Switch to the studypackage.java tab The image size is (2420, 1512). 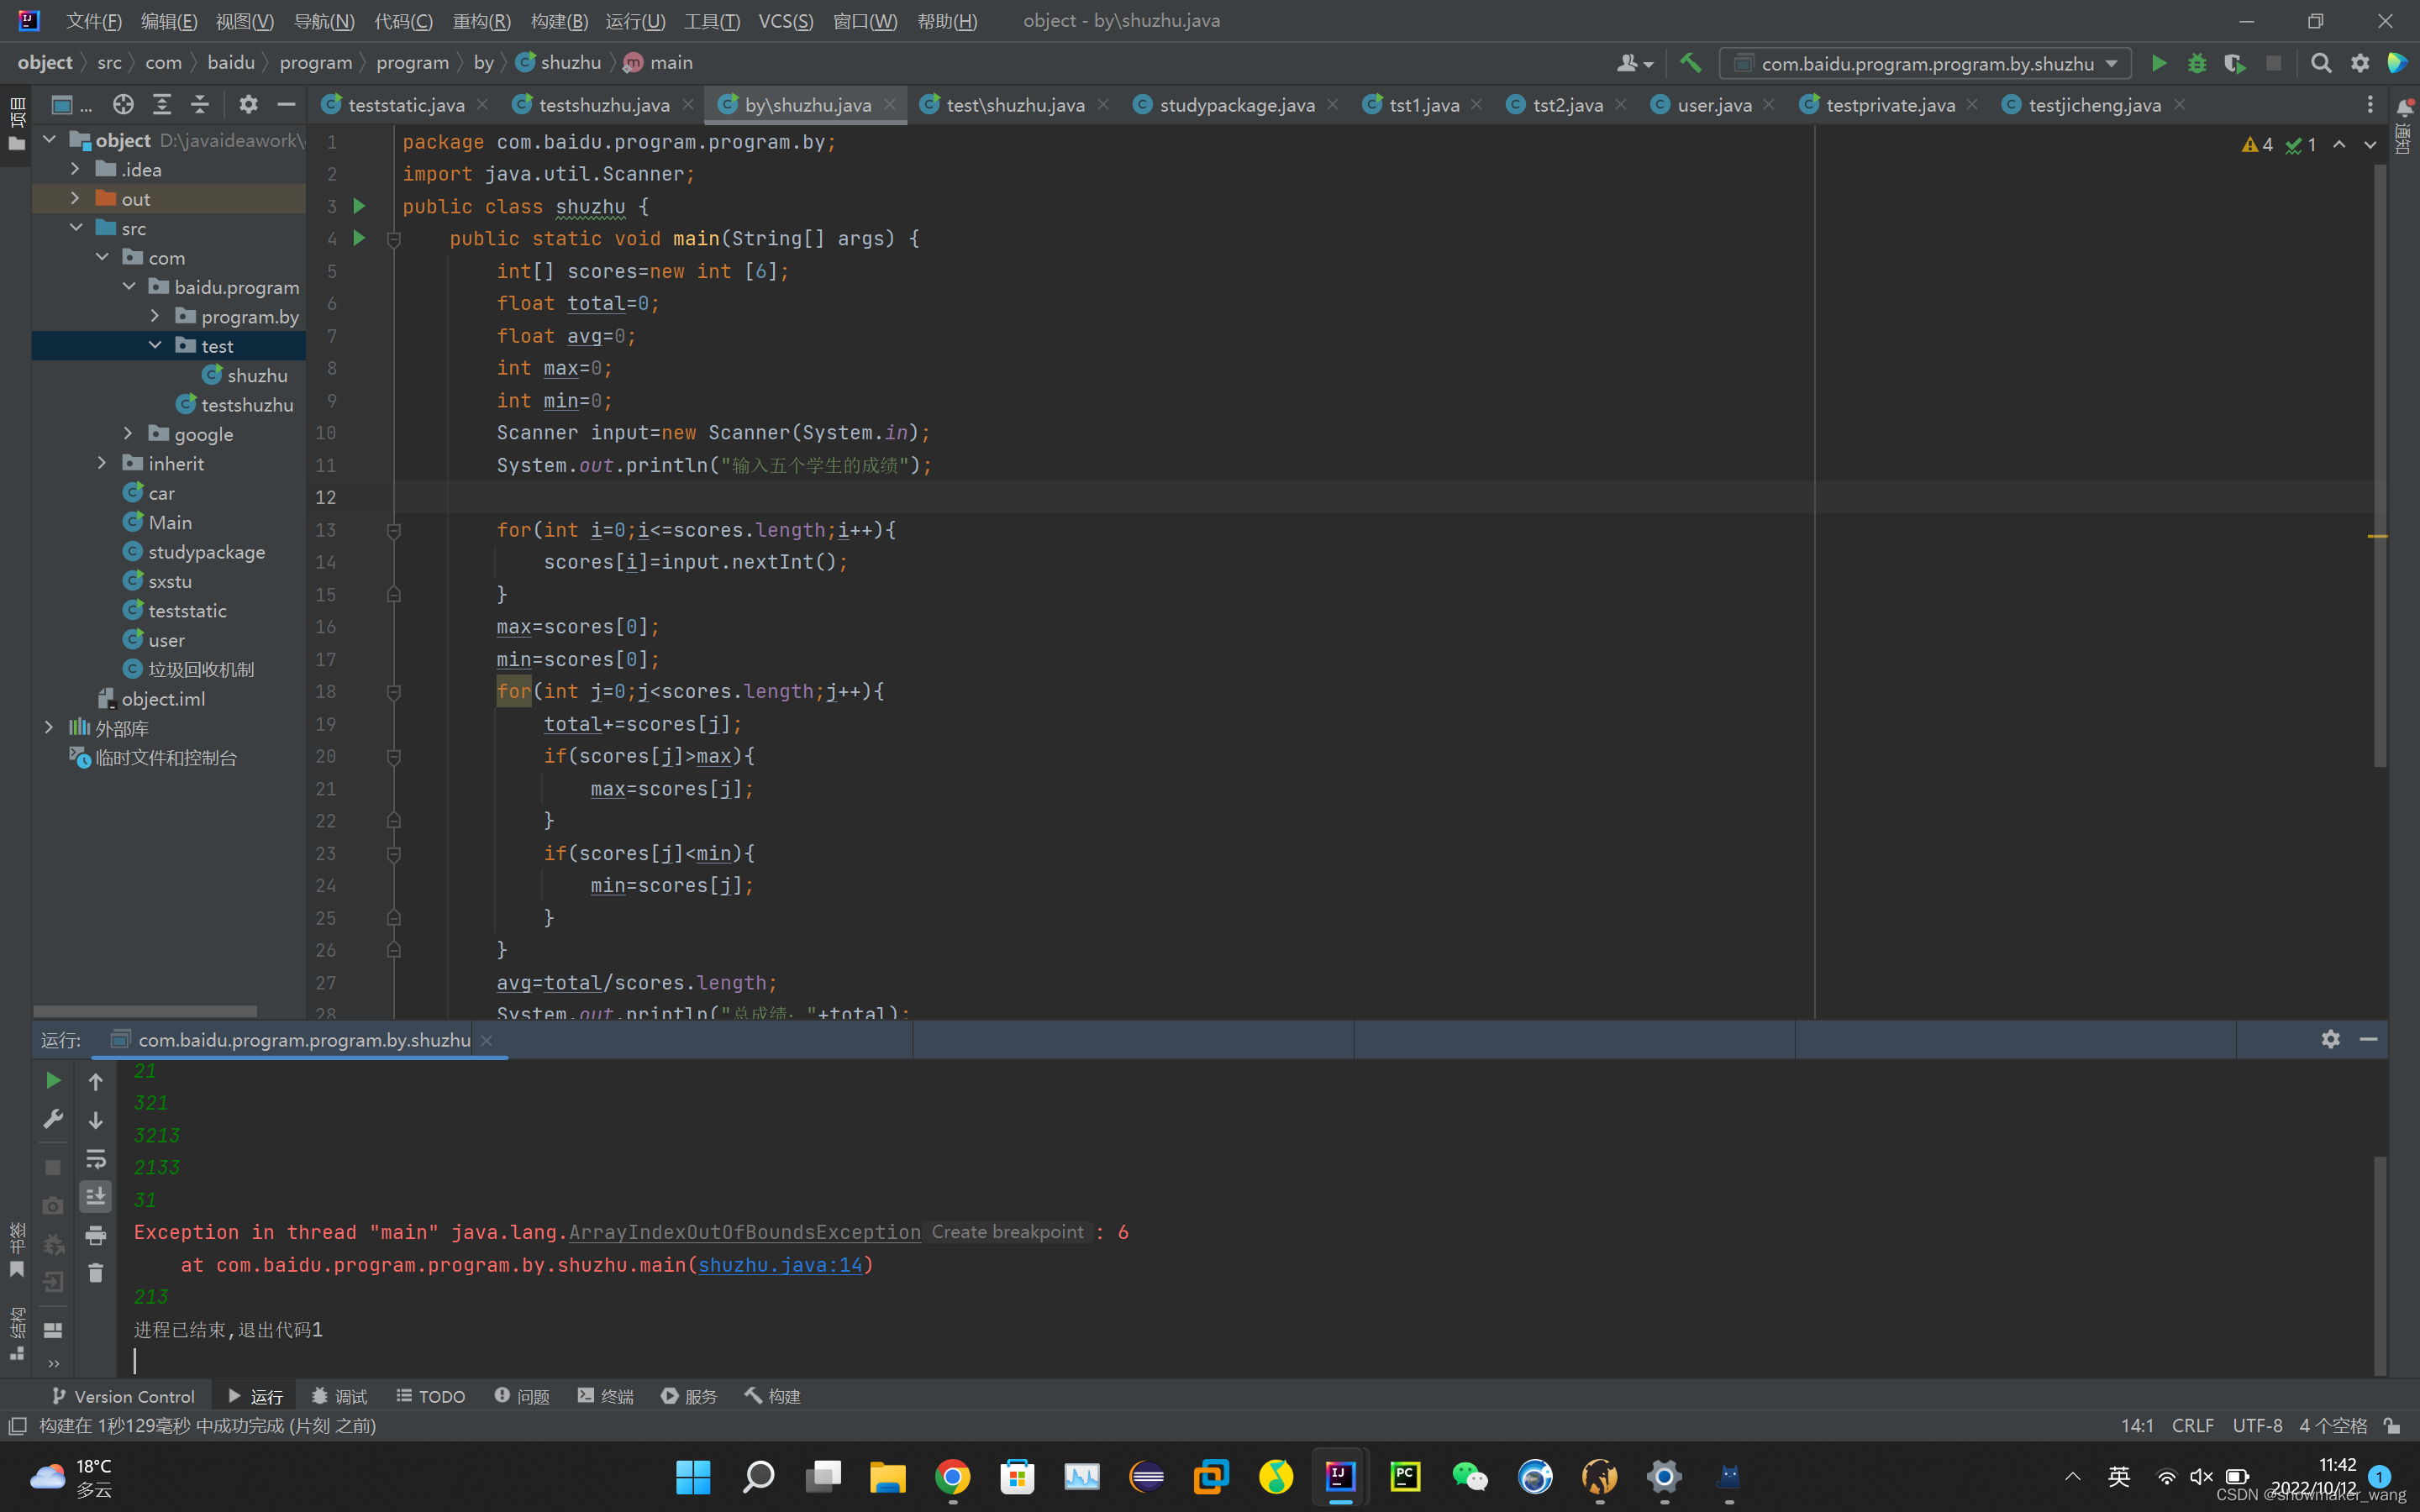click(x=1236, y=105)
